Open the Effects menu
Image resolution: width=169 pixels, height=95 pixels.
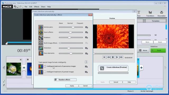37,7
